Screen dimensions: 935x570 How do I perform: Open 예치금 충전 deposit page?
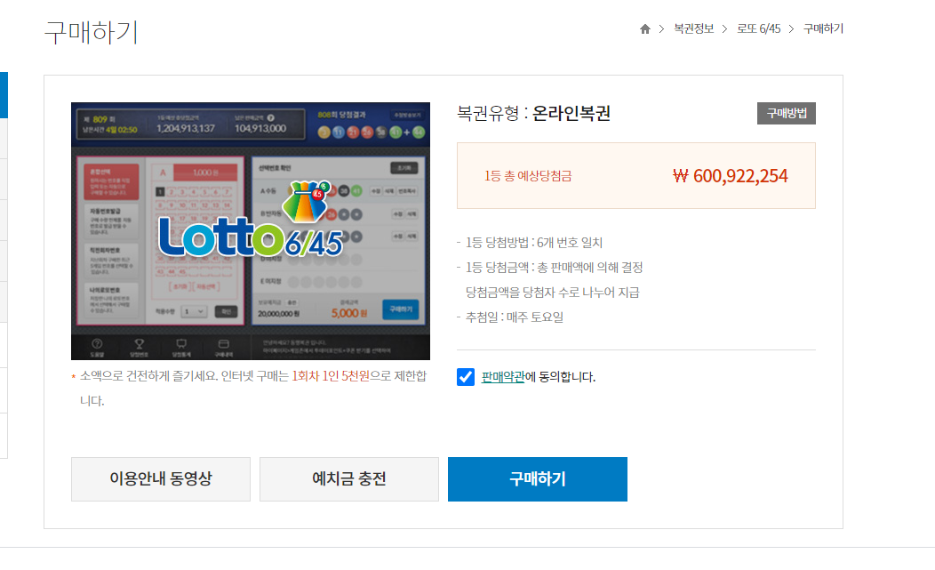tap(348, 478)
